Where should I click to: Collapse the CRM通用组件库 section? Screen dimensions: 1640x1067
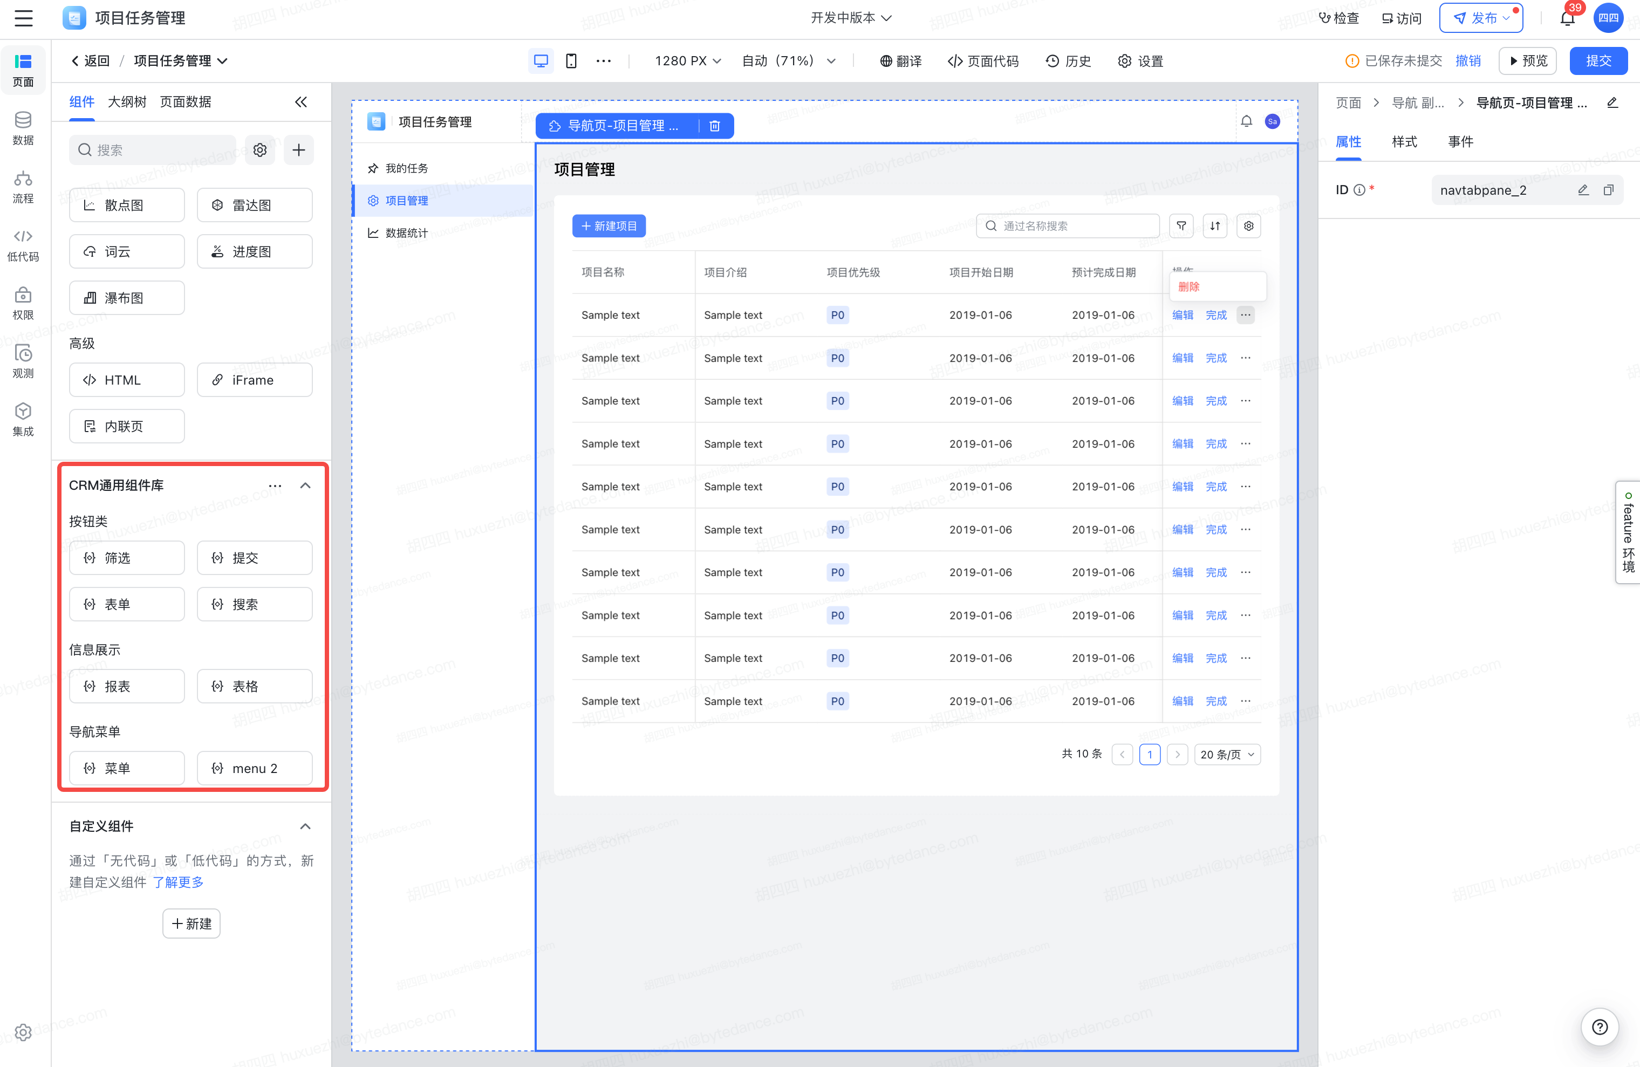pyautogui.click(x=305, y=485)
